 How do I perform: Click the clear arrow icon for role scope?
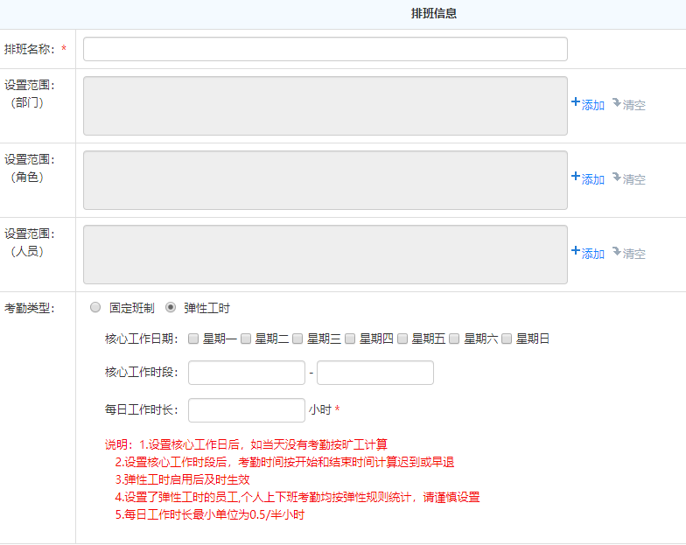[617, 177]
